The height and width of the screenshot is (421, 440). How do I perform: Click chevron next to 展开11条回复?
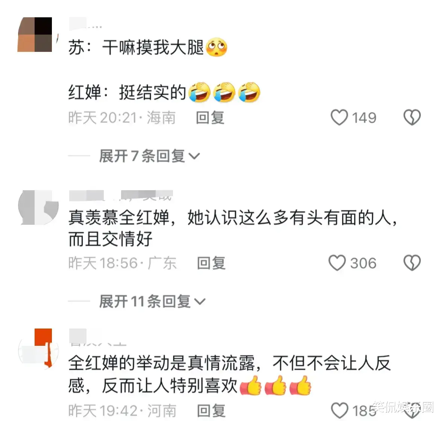200,302
